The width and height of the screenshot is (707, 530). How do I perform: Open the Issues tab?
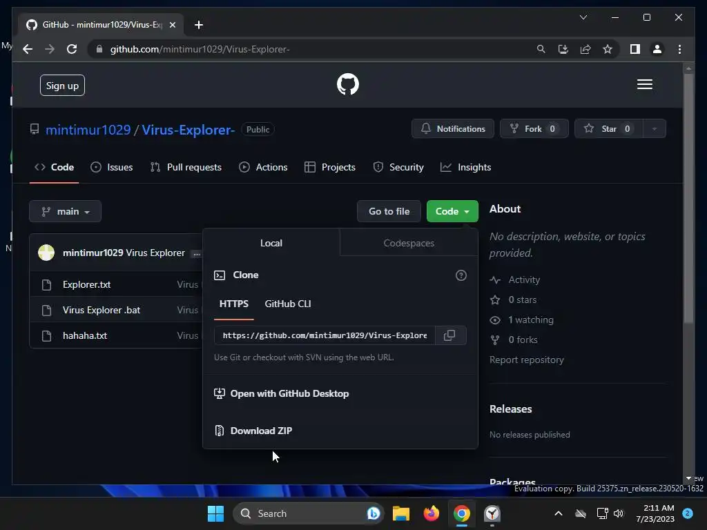112,167
